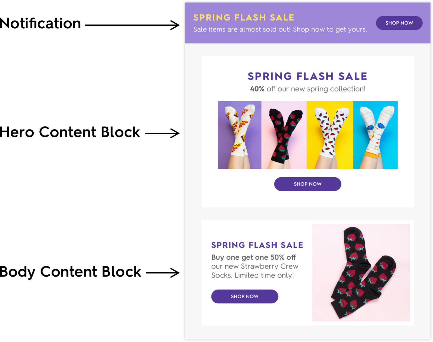Screen dimensions: 433x342
Task: Click yellow Spring Flash Sale banner heading
Action: 244,18
